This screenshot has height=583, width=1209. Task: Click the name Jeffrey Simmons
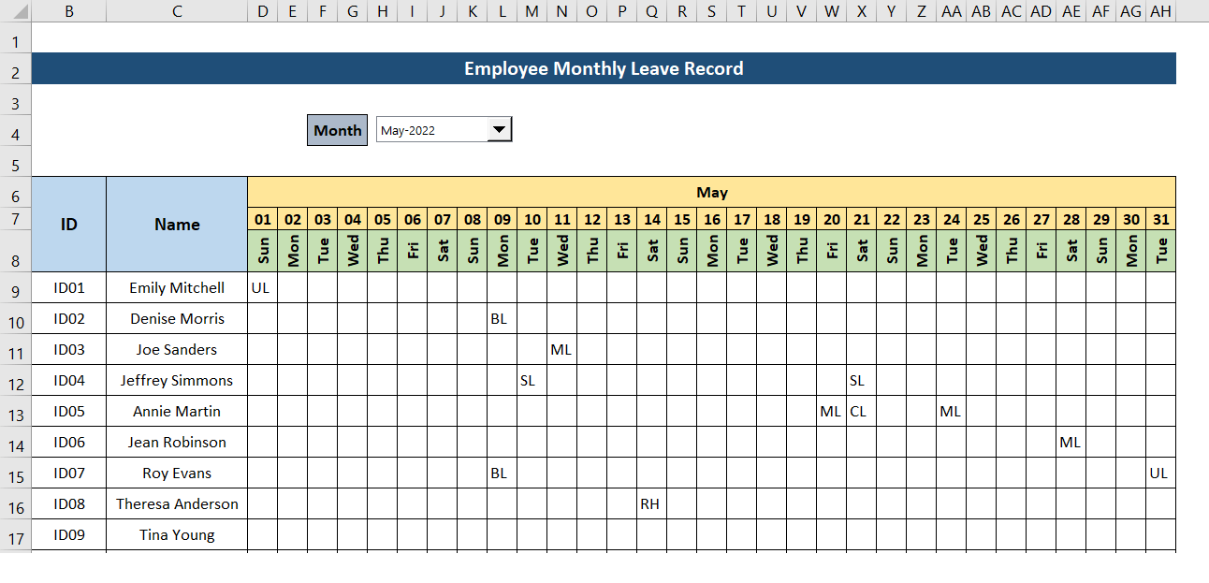point(177,380)
